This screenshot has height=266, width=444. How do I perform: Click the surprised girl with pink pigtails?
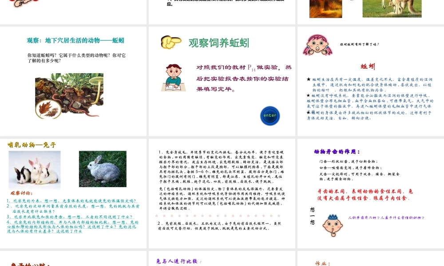click(317, 45)
